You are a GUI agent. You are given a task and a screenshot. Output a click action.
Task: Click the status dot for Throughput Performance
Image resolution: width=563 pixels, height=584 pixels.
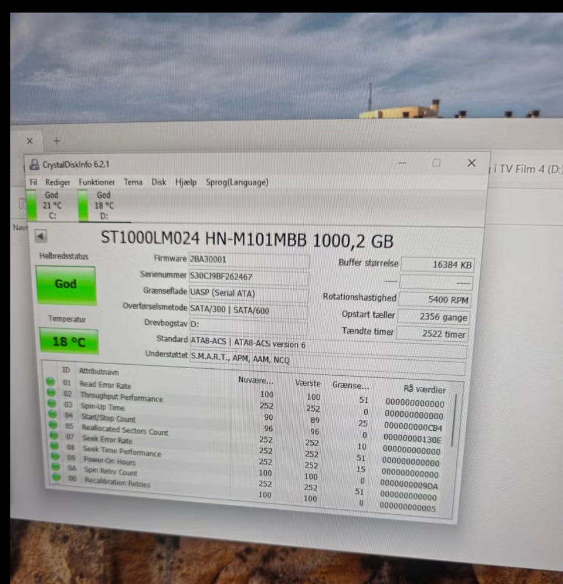(x=52, y=392)
